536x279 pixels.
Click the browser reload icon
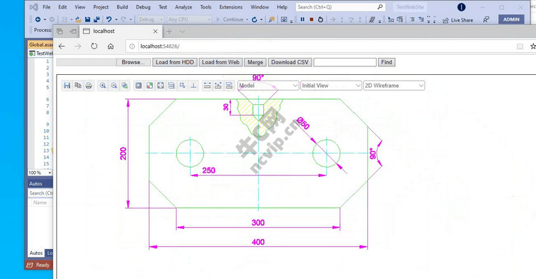pyautogui.click(x=94, y=46)
